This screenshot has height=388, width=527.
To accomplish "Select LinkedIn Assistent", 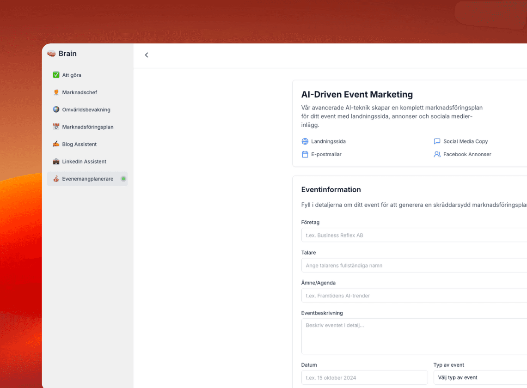I will coord(87,161).
